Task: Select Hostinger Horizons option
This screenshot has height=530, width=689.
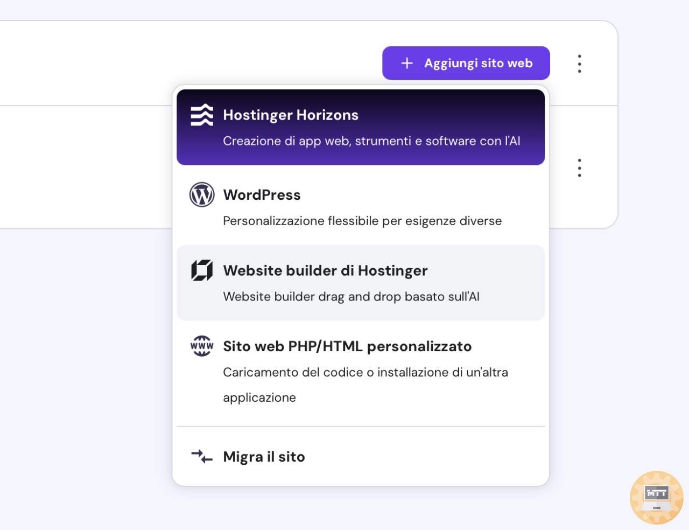Action: click(x=361, y=127)
